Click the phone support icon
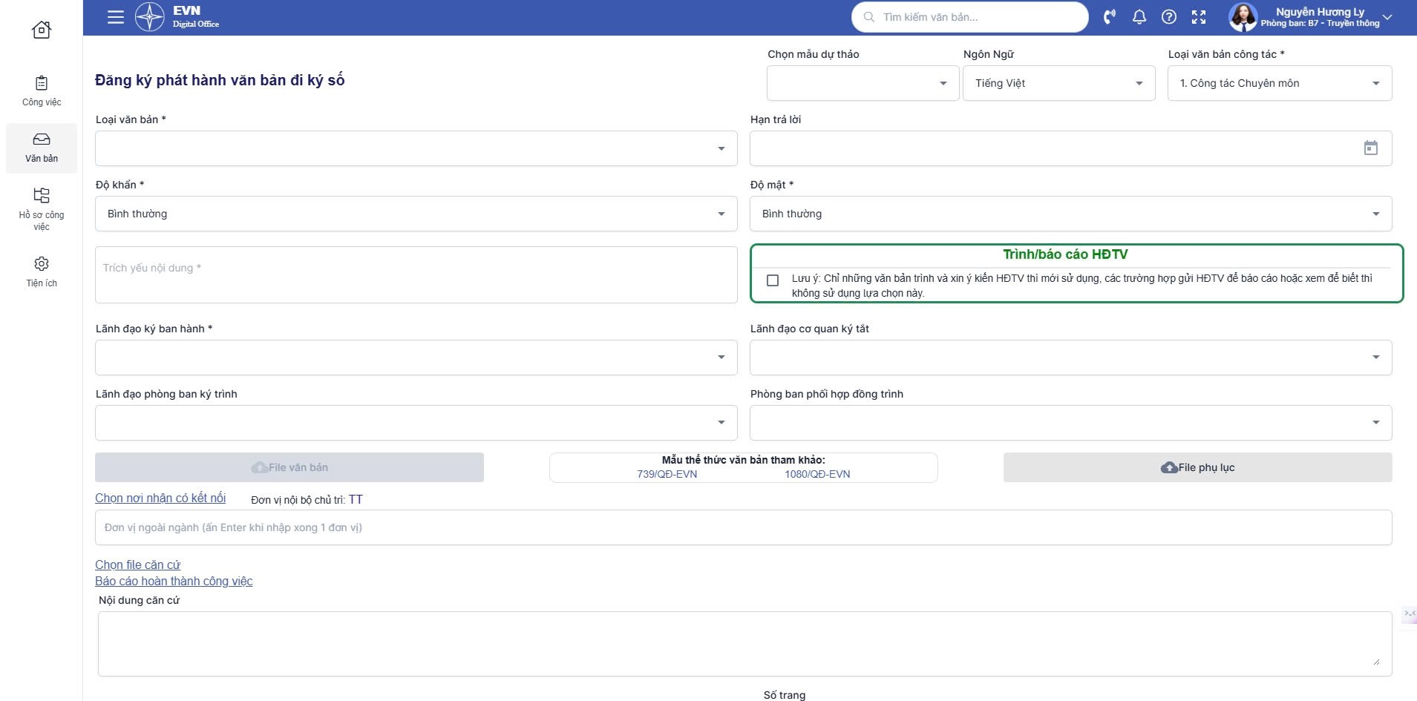Image resolution: width=1417 pixels, height=701 pixels. [1109, 17]
